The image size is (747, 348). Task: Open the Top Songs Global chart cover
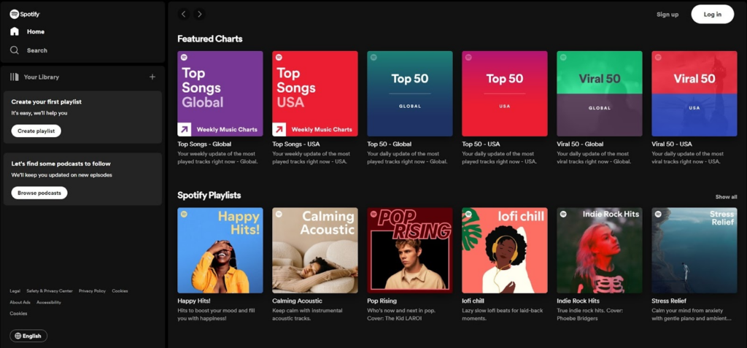coord(220,93)
